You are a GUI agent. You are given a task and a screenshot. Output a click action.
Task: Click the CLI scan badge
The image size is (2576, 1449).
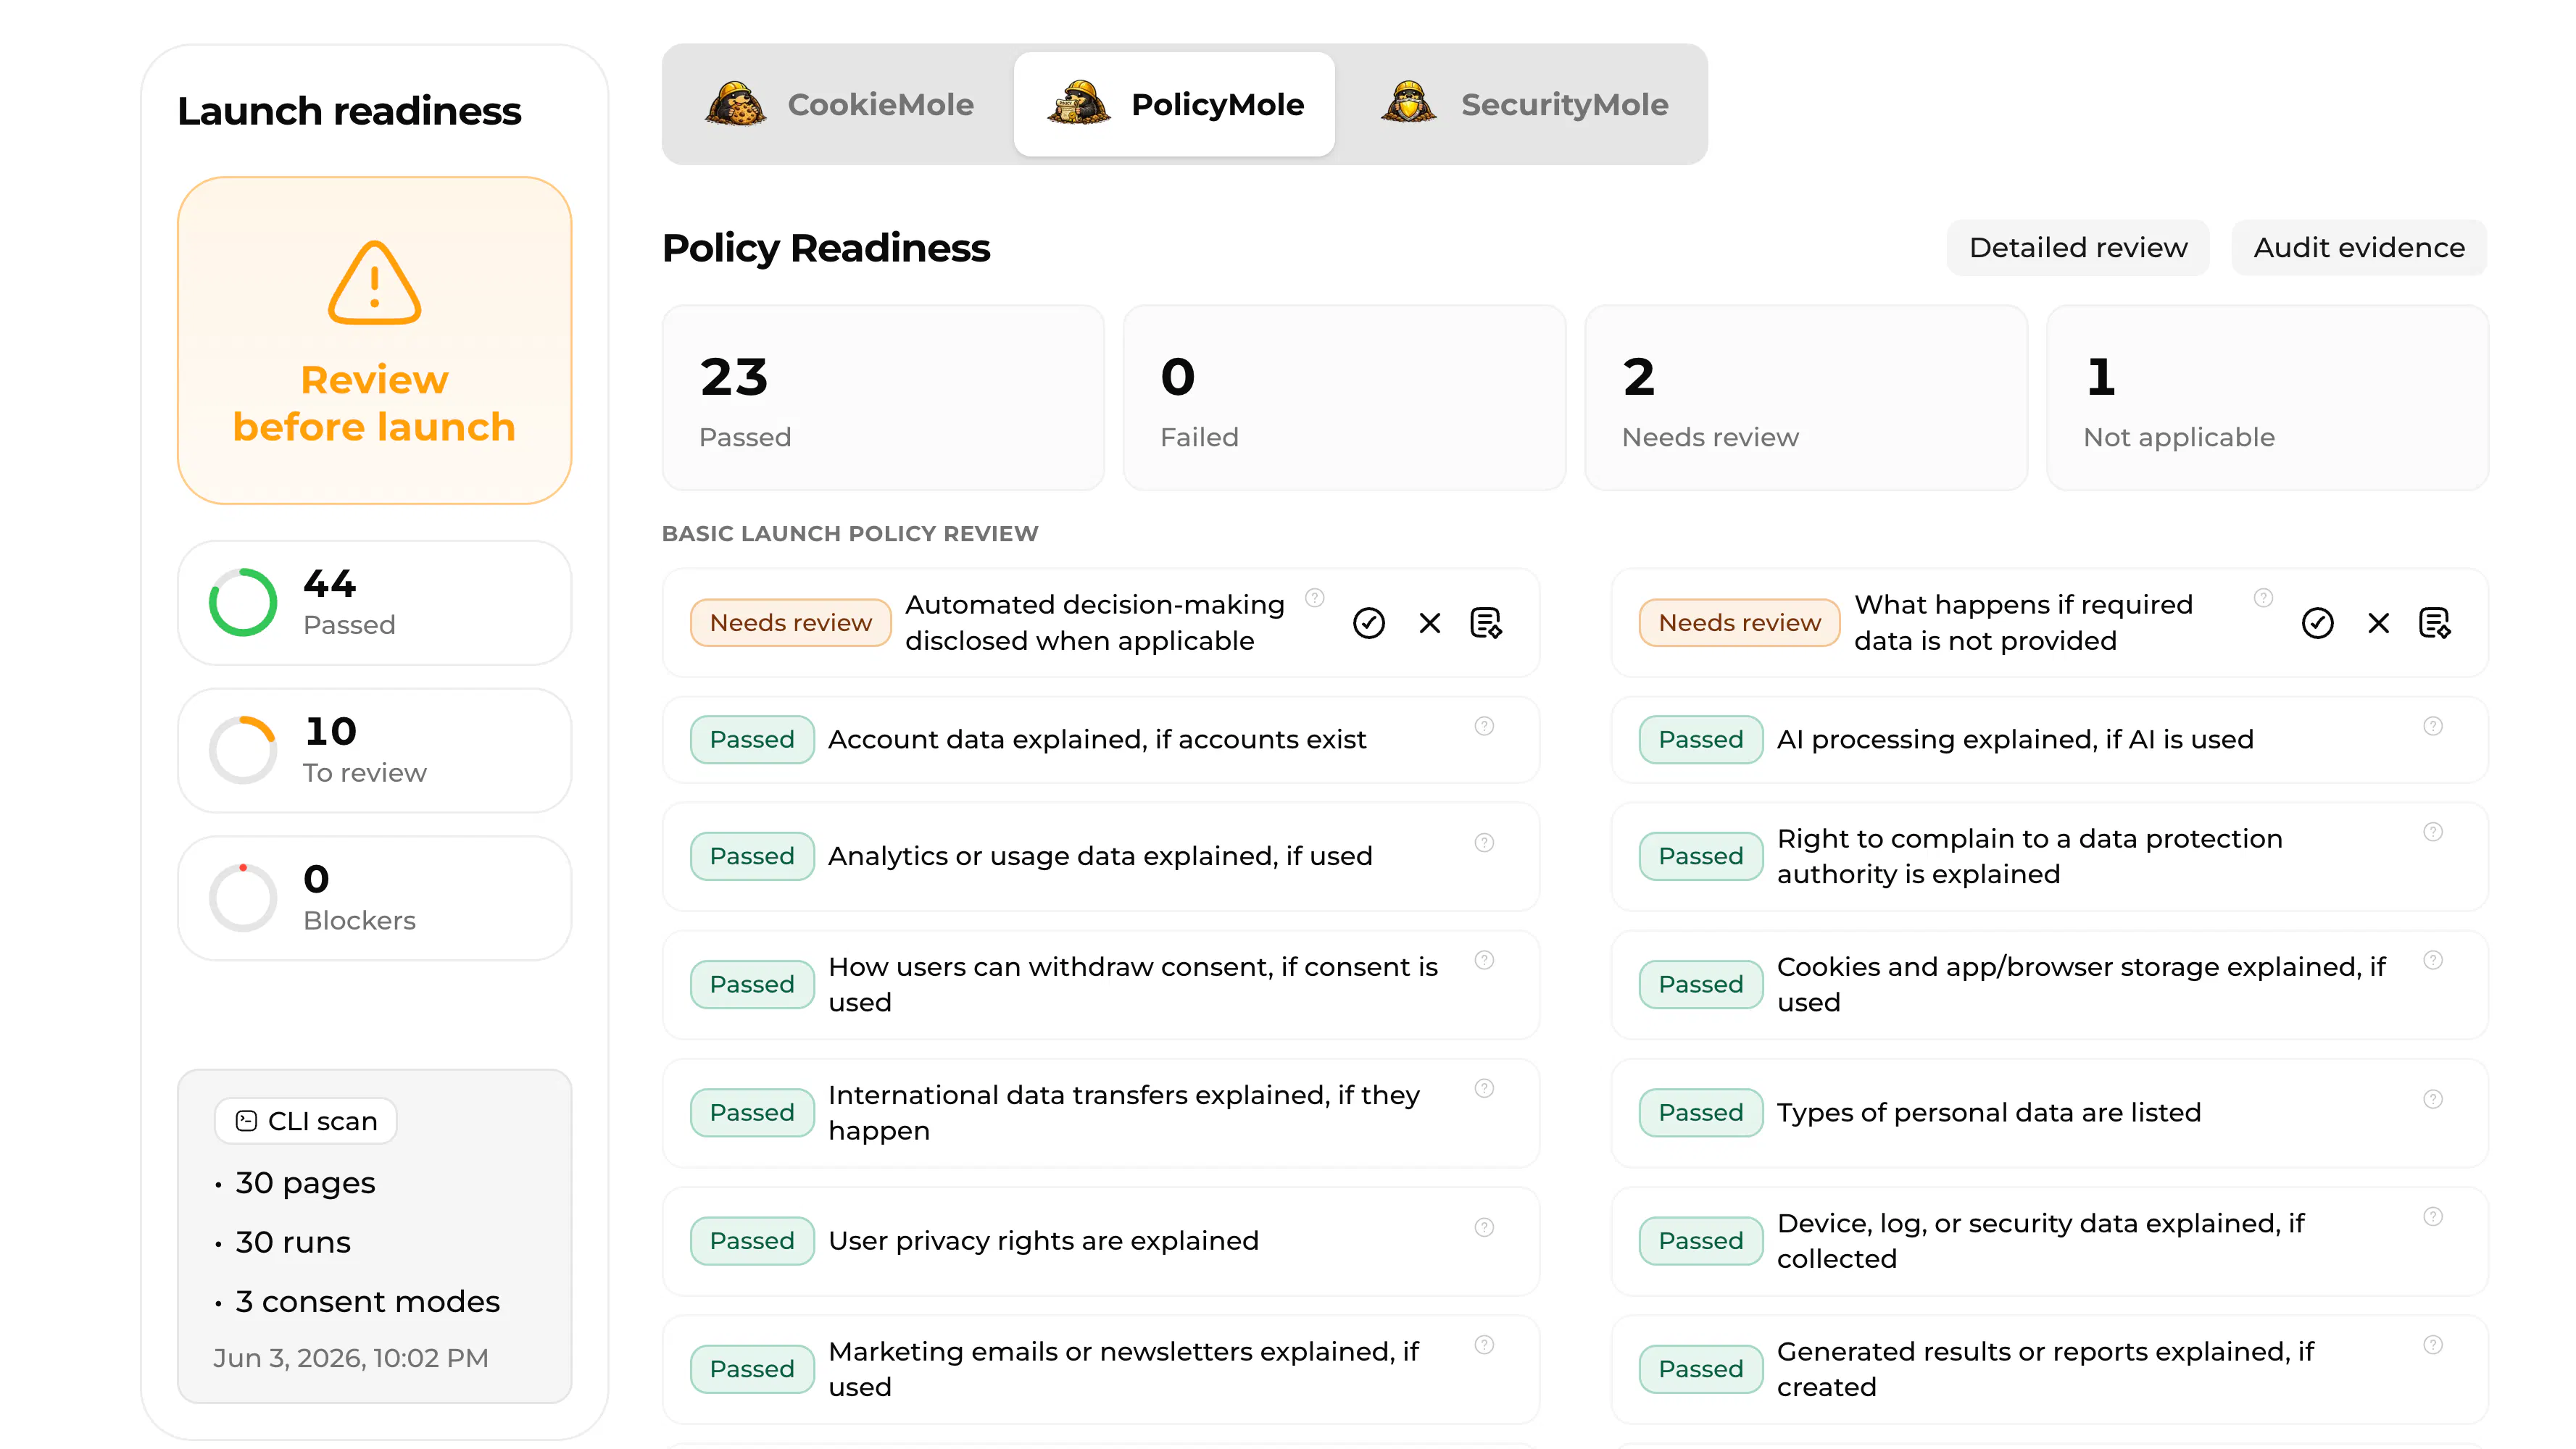[305, 1120]
